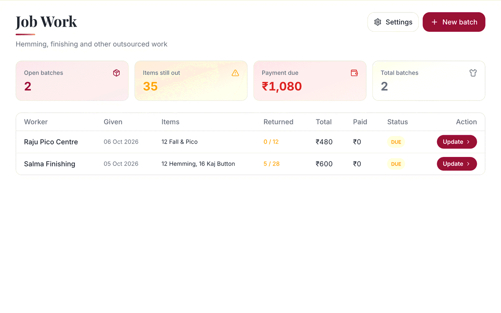Click warning triangle icon on Items still out
This screenshot has width=501, height=313.
pyautogui.click(x=235, y=73)
